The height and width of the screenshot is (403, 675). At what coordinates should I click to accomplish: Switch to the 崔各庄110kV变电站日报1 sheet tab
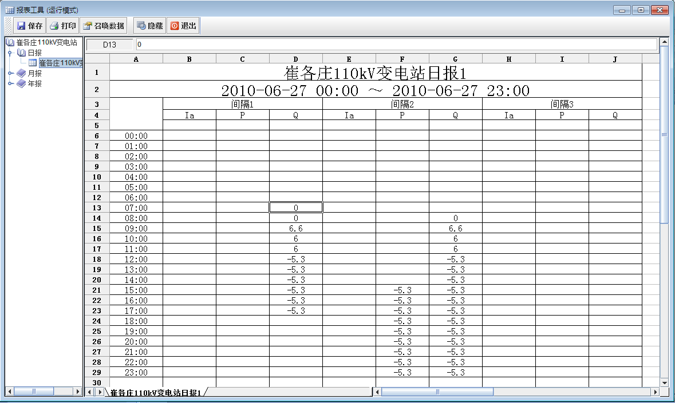click(155, 393)
